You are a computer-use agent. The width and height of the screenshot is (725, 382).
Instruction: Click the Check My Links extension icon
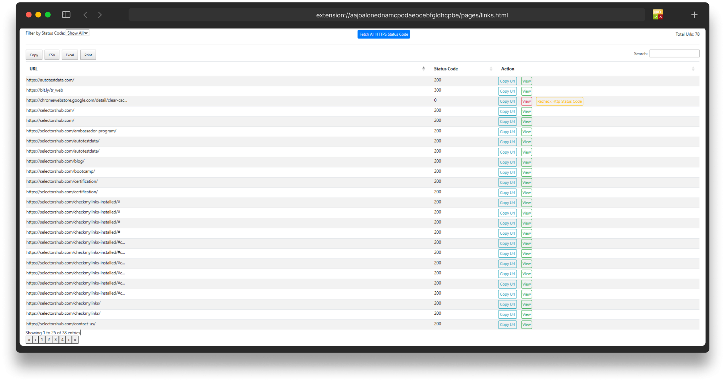[x=657, y=14]
